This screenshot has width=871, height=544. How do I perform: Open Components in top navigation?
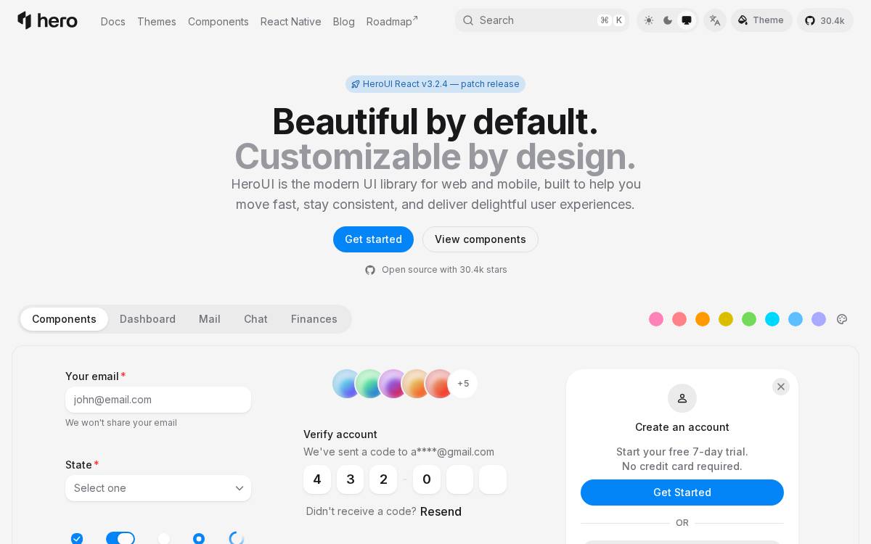218,22
